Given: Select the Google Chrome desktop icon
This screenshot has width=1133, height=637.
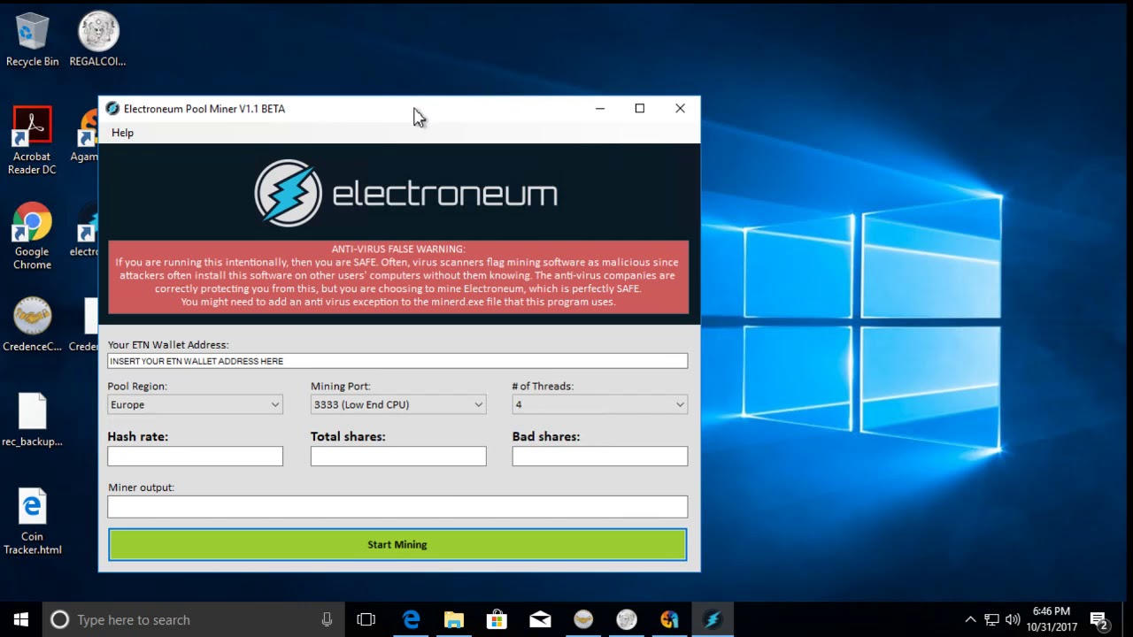Looking at the screenshot, I should (x=32, y=236).
